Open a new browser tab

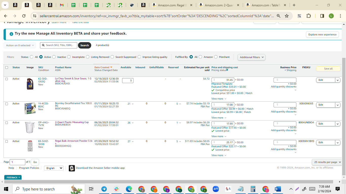pyautogui.click(x=294, y=5)
